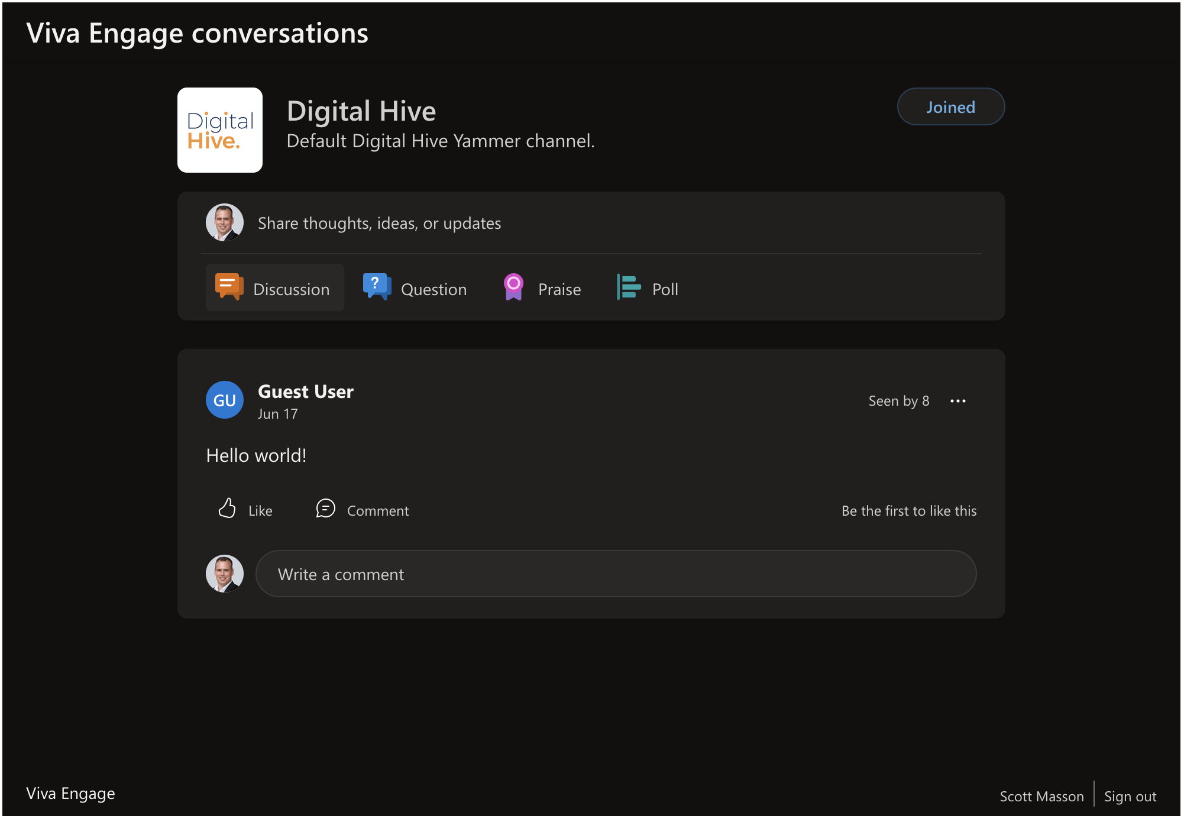The height and width of the screenshot is (822, 1184).
Task: Select the Discussion post type
Action: click(275, 288)
